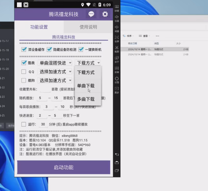The image size is (208, 191).
Task: Check the 酷狗 checkbox
Action: [x=24, y=80]
